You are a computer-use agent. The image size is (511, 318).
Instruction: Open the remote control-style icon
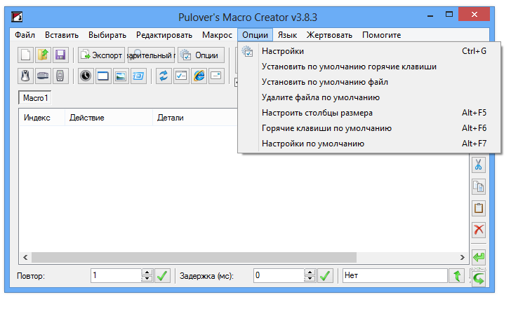(x=60, y=76)
